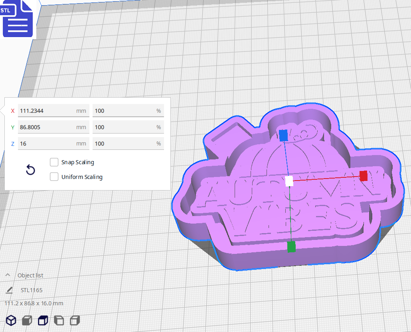The width and height of the screenshot is (411, 332).
Task: Click the red X-axis scale handle
Action: click(x=364, y=176)
